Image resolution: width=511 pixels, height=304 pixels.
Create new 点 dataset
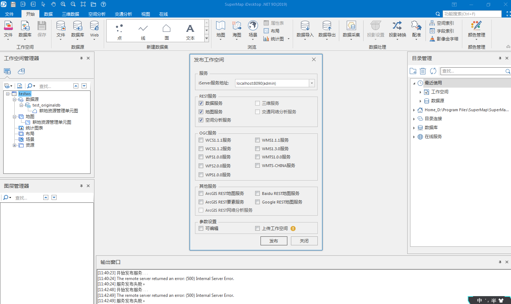120,31
